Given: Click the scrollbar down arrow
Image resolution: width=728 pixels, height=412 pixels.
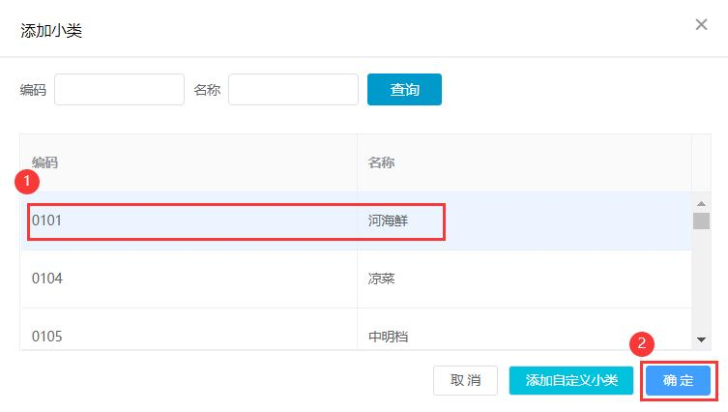Looking at the screenshot, I should tap(701, 340).
